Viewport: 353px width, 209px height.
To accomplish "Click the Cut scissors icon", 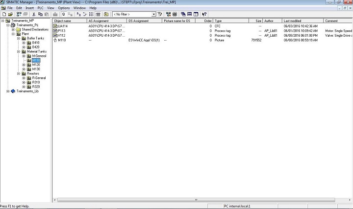I will (34, 14).
